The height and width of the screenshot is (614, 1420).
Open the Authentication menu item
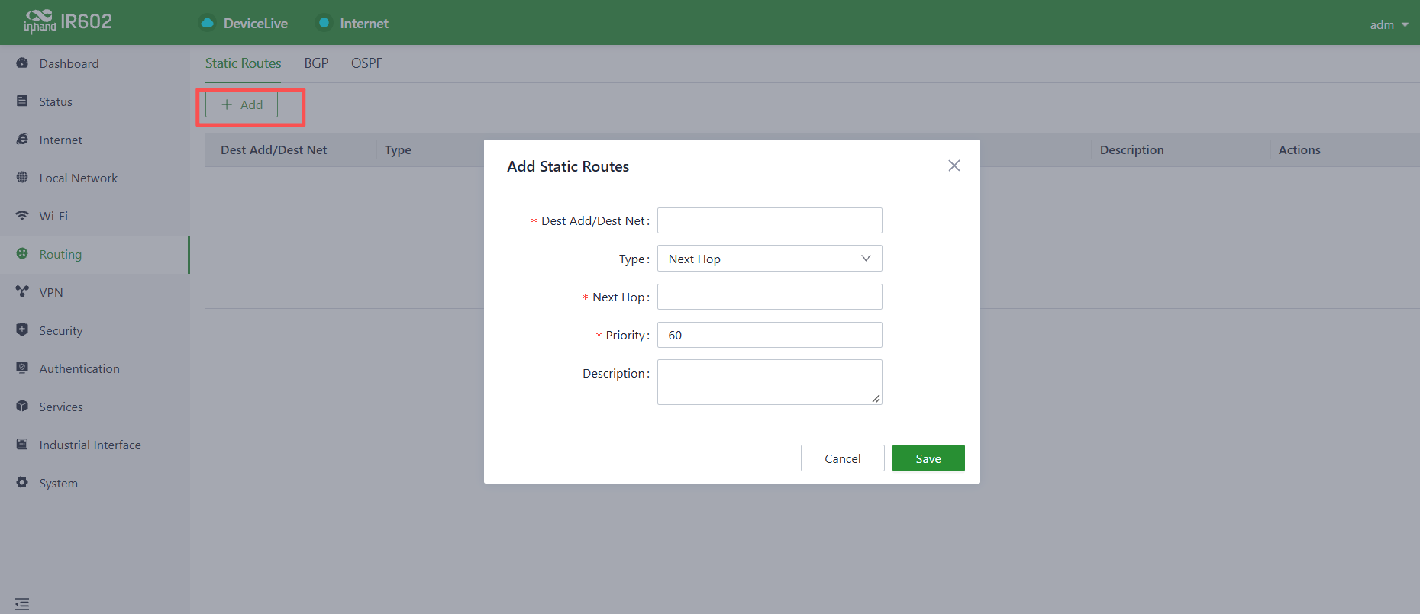95,368
